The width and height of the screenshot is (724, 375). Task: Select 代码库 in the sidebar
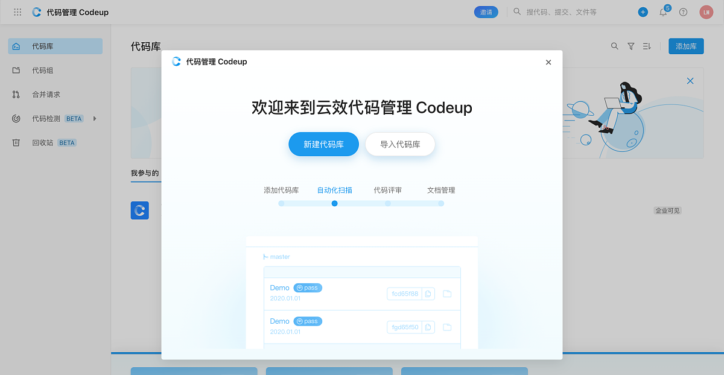55,46
